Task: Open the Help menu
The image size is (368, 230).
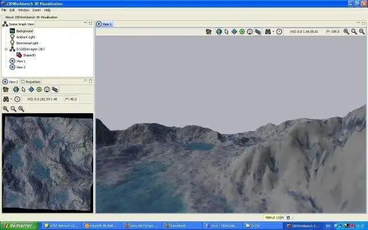Action: pos(47,10)
